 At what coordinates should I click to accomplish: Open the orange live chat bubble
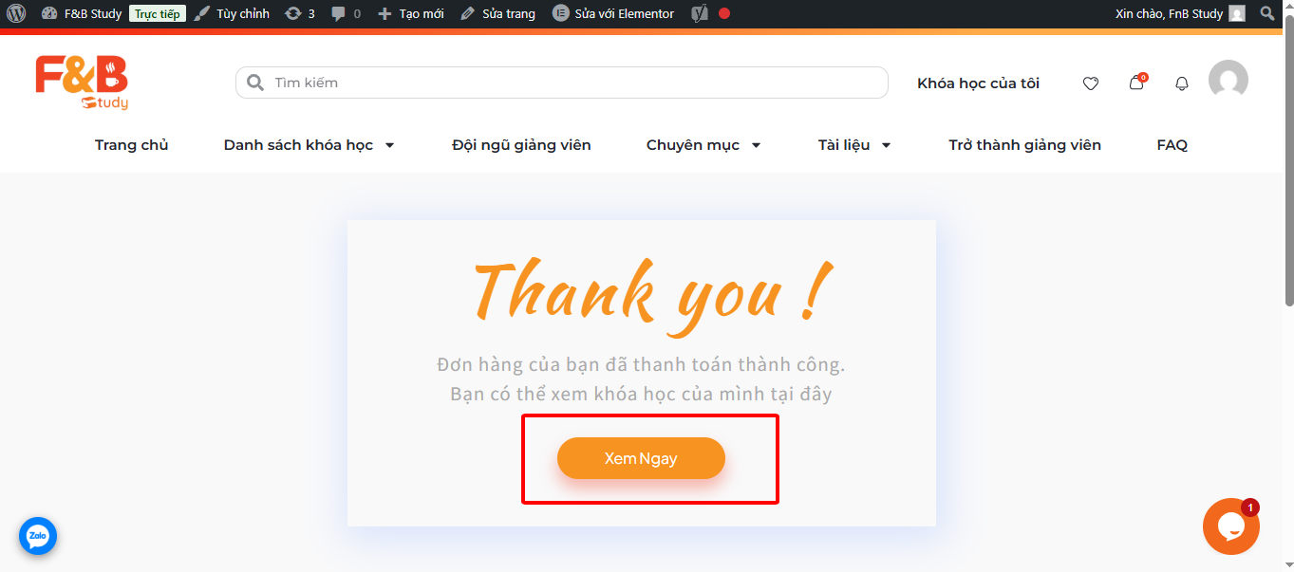click(1229, 526)
